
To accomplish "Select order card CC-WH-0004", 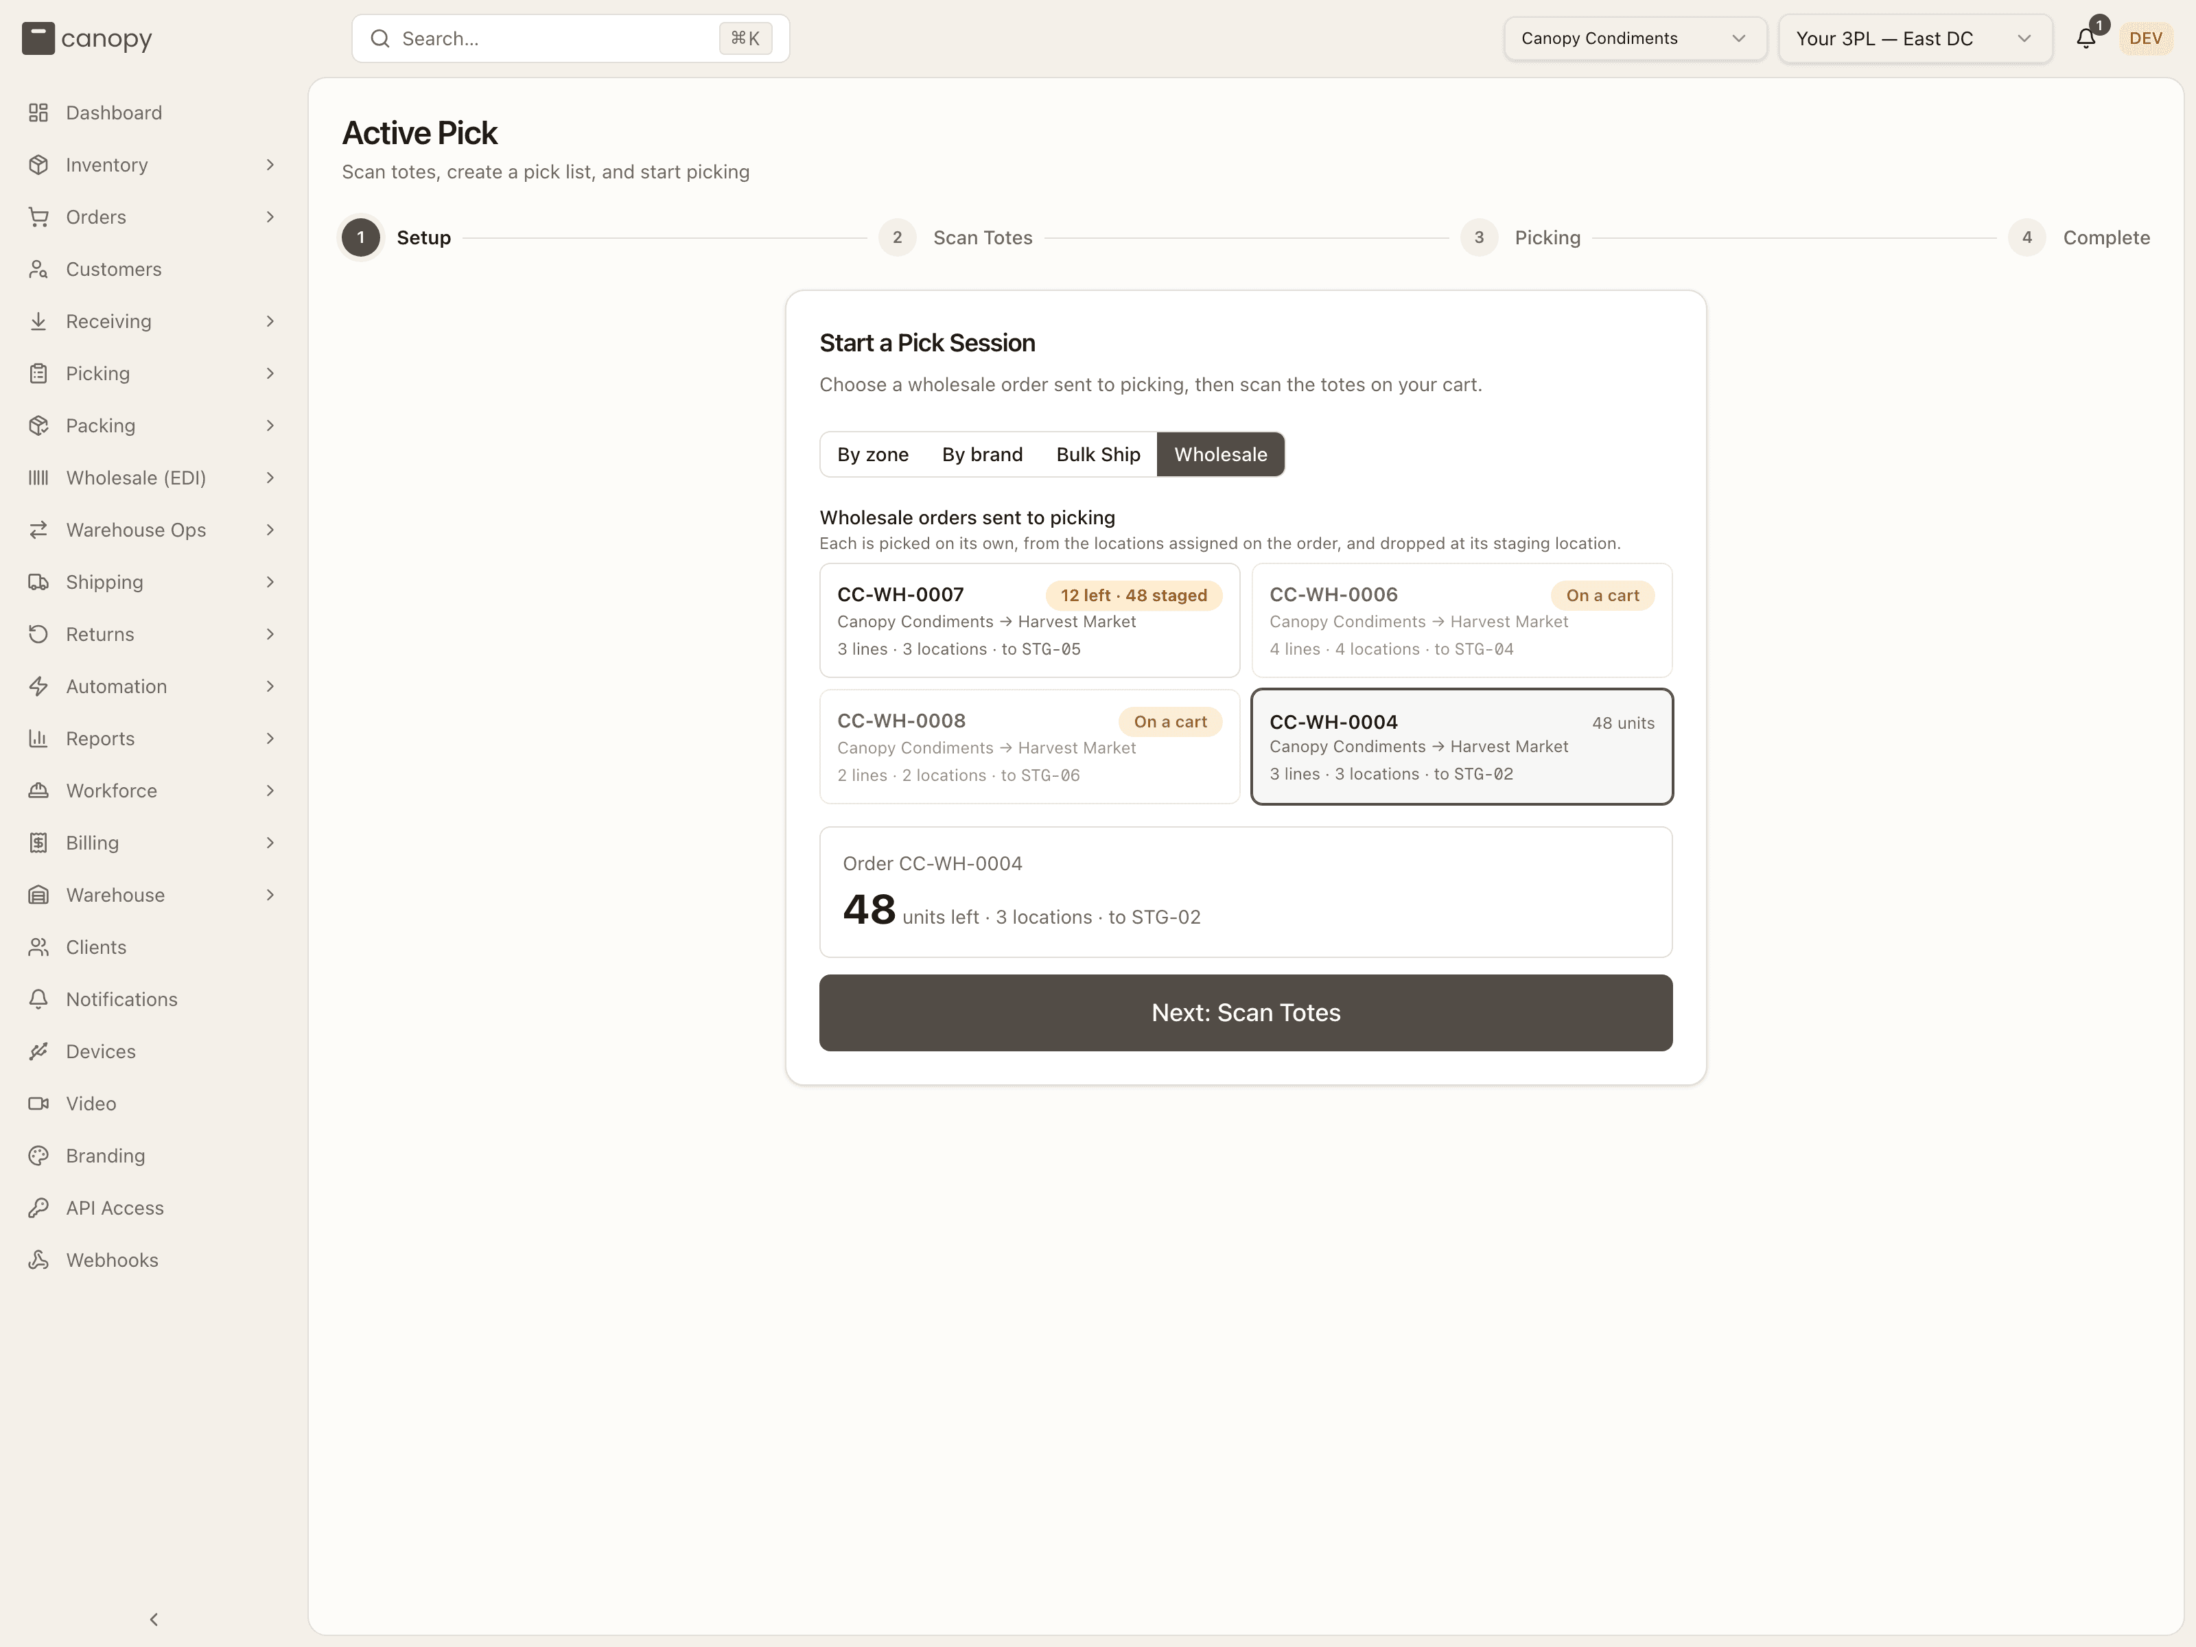I will pyautogui.click(x=1461, y=747).
